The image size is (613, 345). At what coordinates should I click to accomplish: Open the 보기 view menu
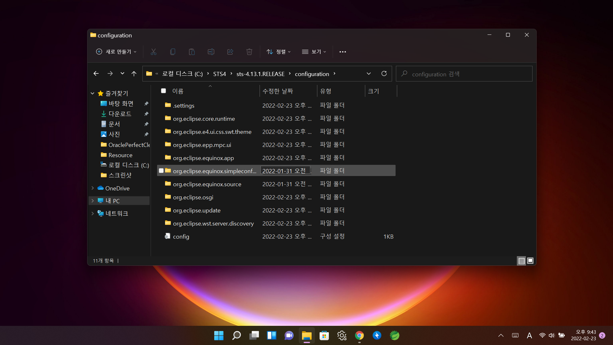(x=314, y=52)
